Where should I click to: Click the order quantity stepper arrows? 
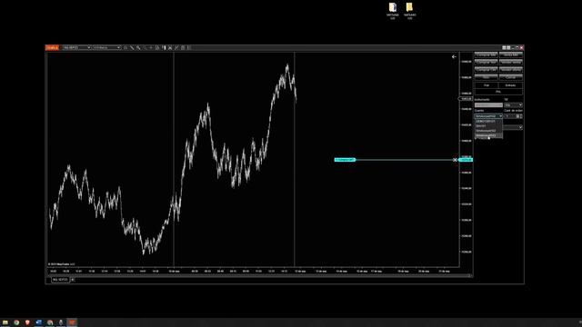coord(521,116)
